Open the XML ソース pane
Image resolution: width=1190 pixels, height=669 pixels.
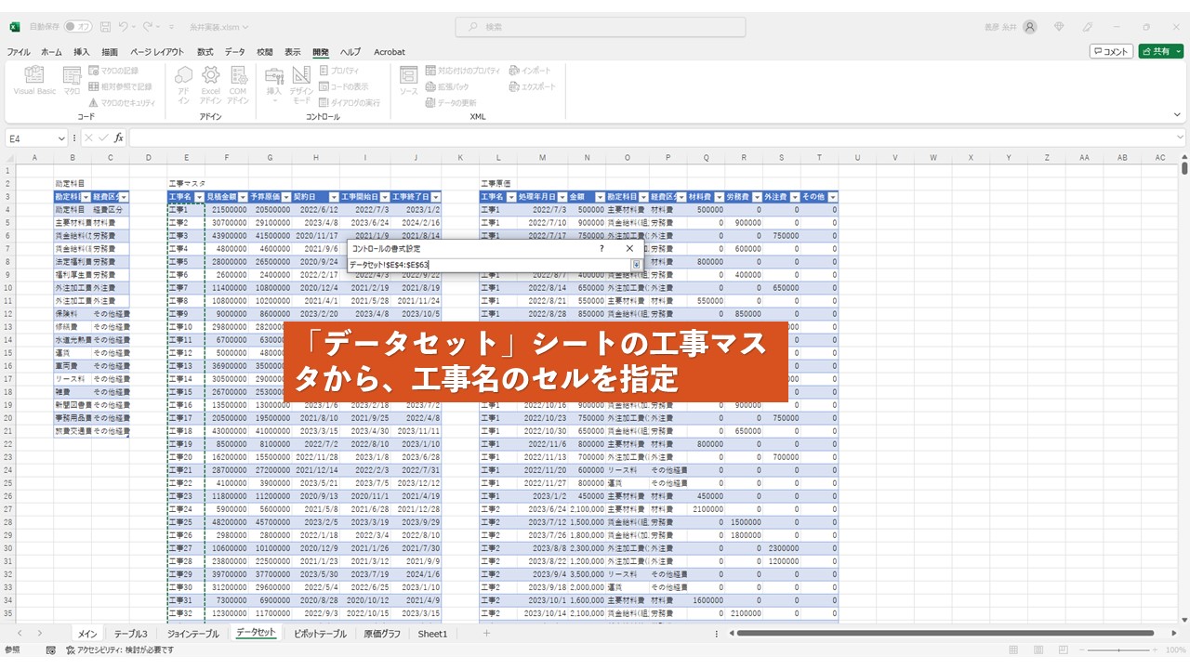(x=408, y=81)
